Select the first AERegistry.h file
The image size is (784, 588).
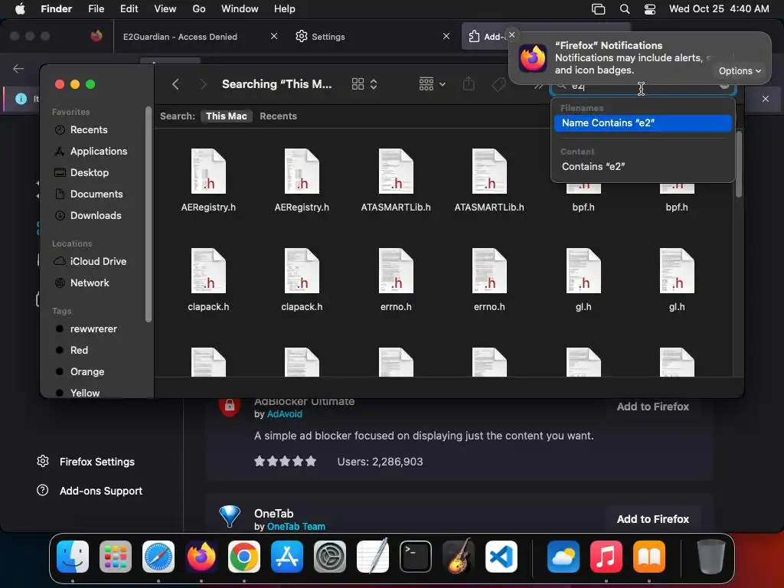[x=208, y=180]
